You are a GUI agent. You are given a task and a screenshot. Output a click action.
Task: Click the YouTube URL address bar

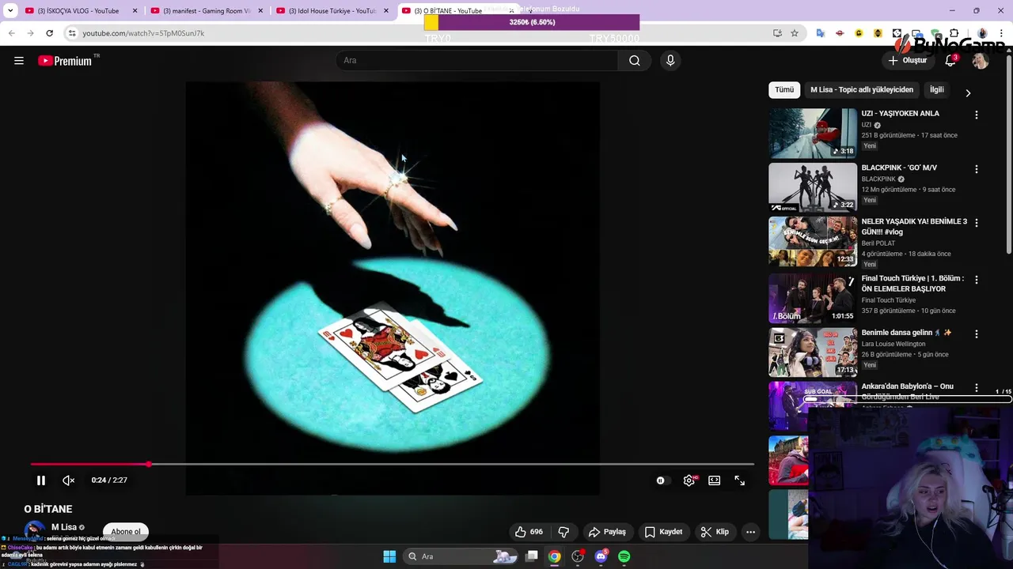pos(427,33)
